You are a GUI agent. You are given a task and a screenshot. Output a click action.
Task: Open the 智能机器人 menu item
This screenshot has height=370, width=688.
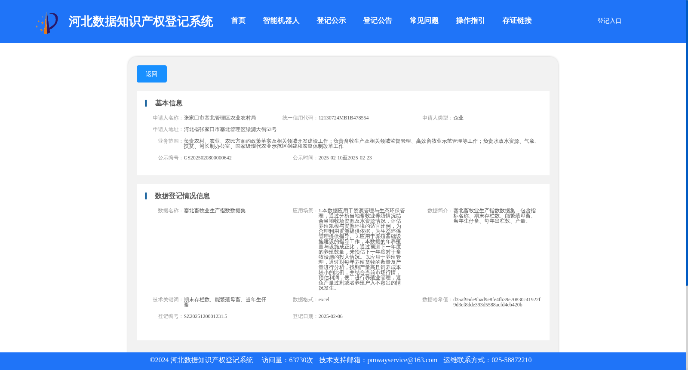281,21
